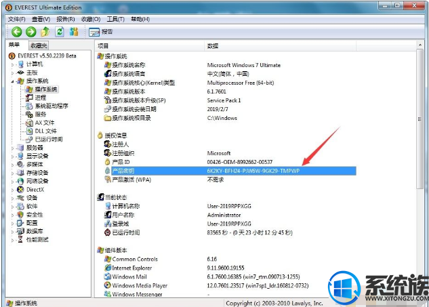Click the 安全性 shield icon
This screenshot has width=429, height=307.
(20, 215)
